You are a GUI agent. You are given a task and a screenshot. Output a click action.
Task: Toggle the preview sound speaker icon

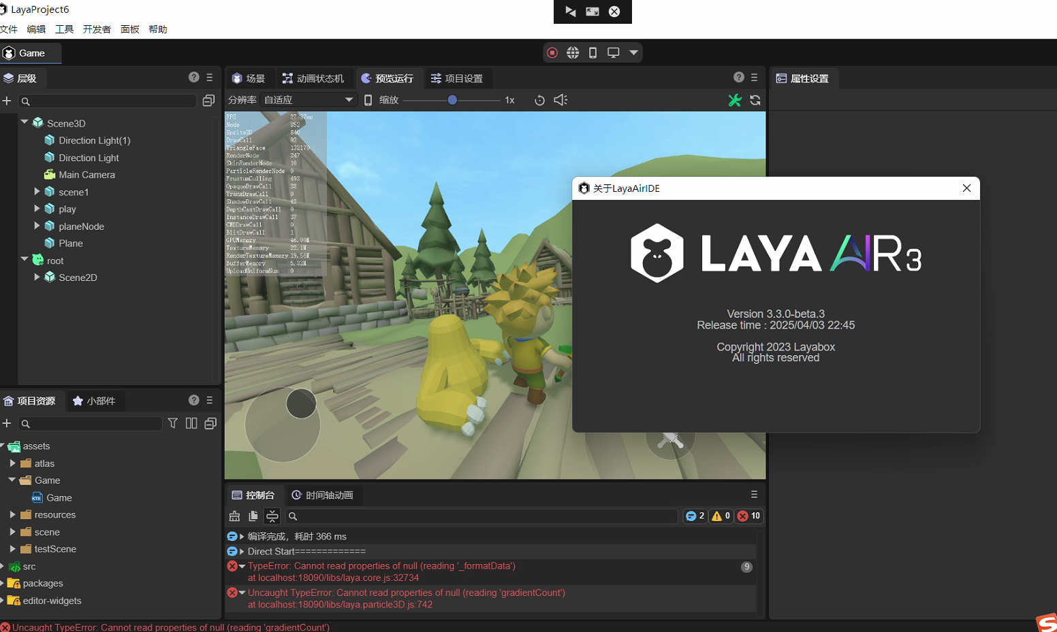(x=561, y=100)
